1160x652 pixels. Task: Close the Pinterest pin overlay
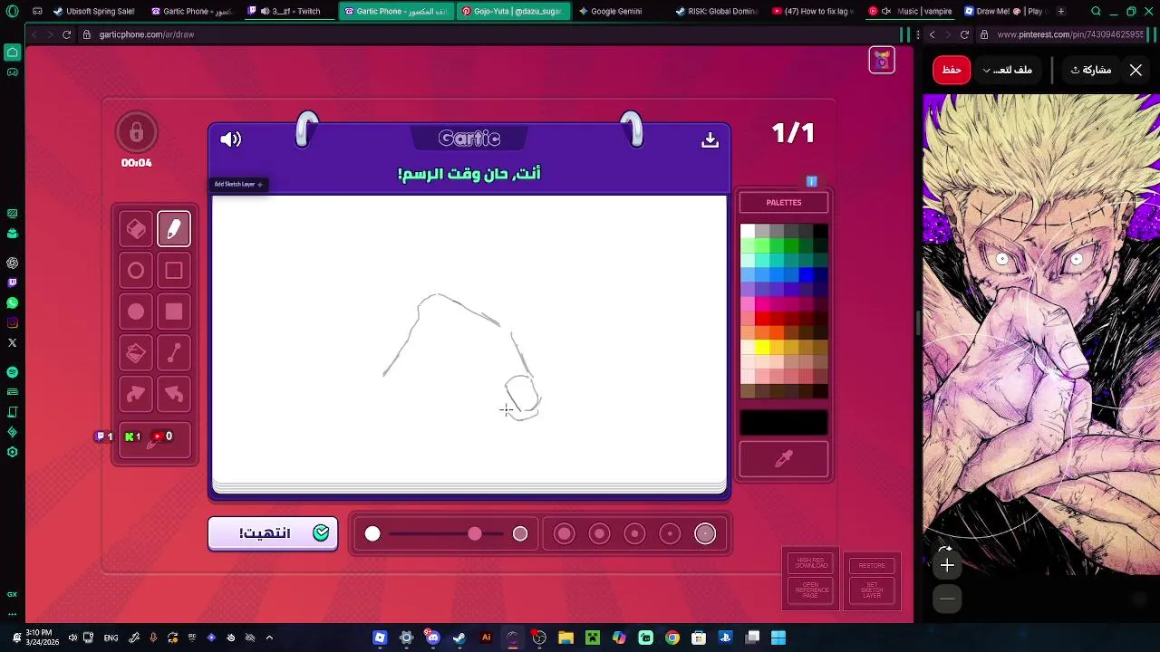click(1136, 70)
